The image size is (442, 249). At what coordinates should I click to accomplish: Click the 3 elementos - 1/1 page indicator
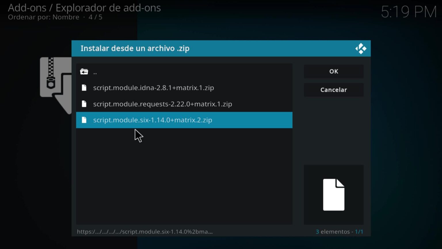(340, 231)
